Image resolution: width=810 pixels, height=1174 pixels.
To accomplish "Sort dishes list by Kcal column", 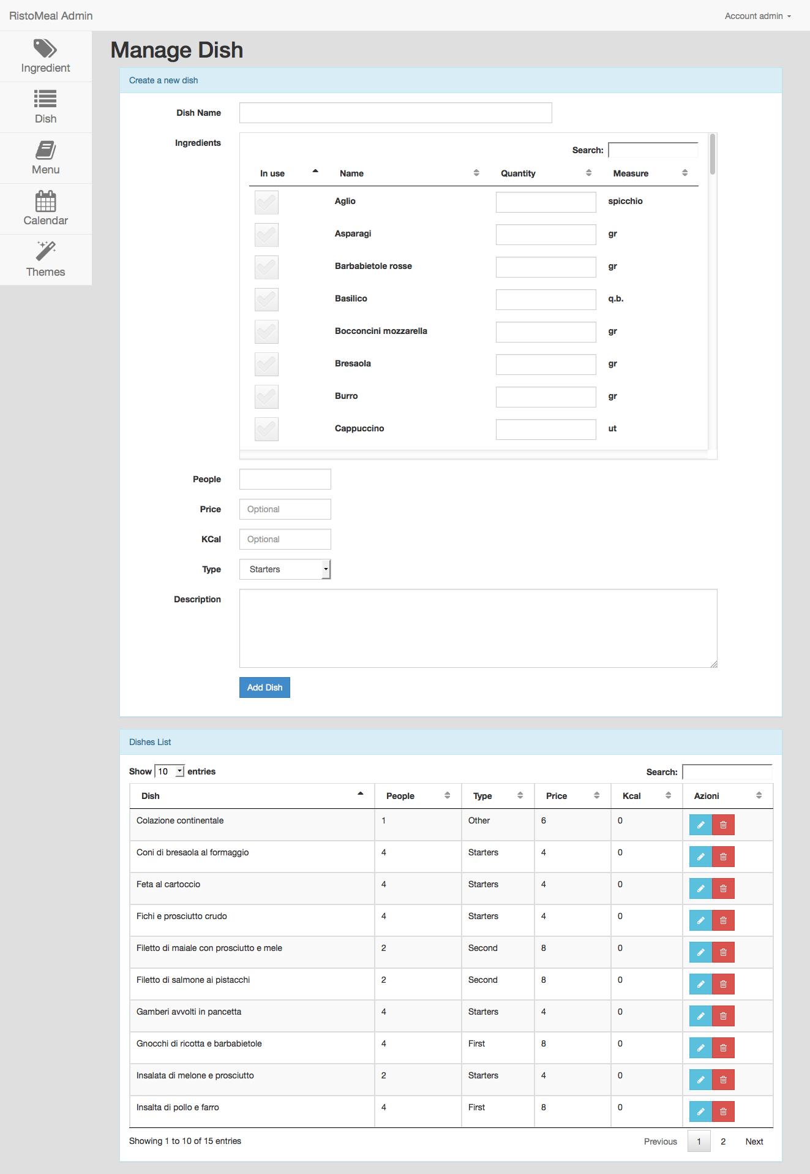I will (647, 796).
